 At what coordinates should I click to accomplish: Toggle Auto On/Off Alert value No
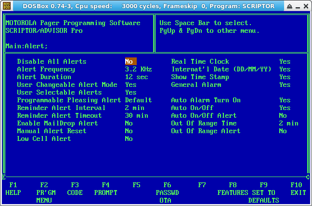pyautogui.click(x=283, y=115)
